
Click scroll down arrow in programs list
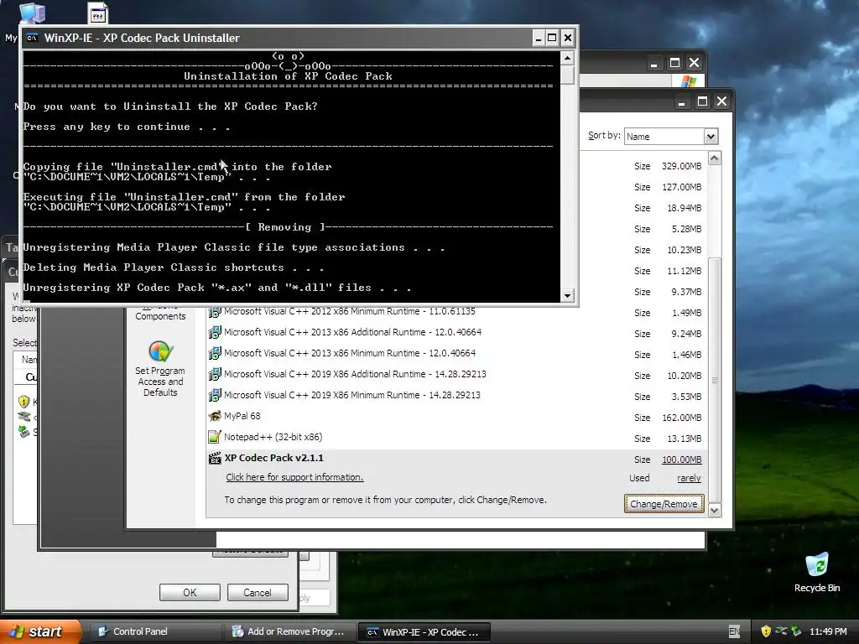715,511
